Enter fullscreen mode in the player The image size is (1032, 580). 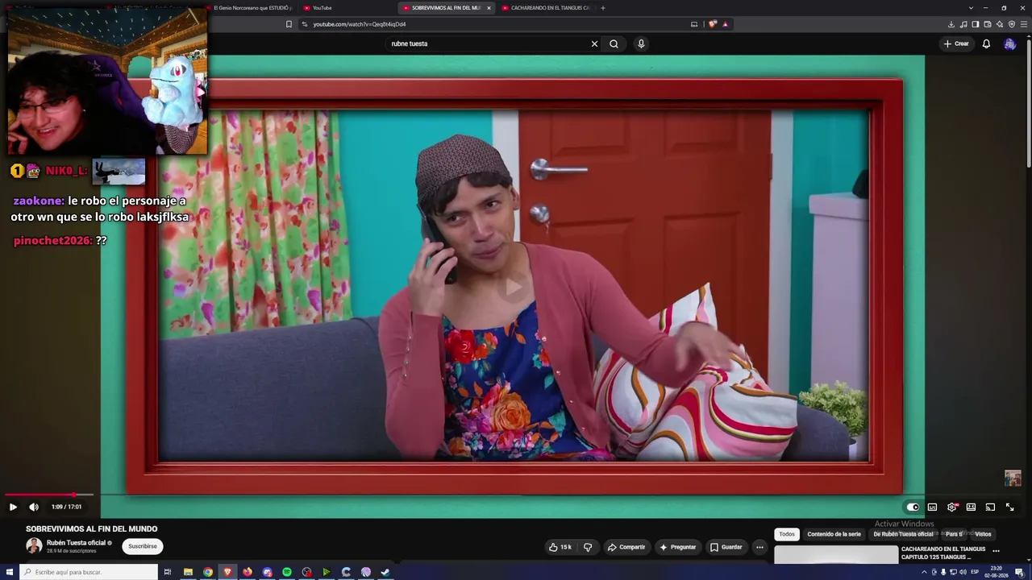pos(1009,507)
